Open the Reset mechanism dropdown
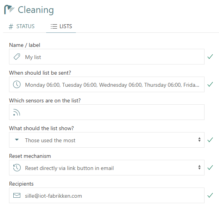Image resolution: width=219 pixels, height=211 pixels. [x=107, y=168]
